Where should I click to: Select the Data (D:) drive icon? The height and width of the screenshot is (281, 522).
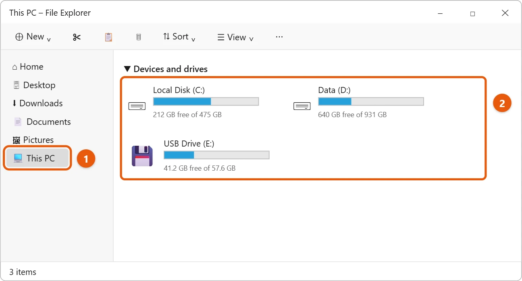(x=302, y=106)
